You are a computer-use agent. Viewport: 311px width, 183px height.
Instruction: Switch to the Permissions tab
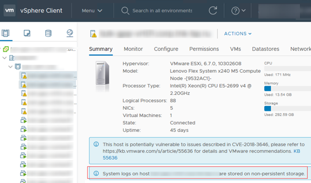pos(204,49)
